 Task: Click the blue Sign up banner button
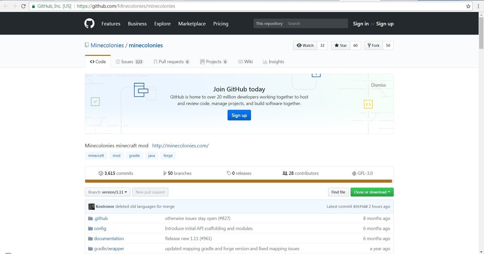pyautogui.click(x=239, y=115)
